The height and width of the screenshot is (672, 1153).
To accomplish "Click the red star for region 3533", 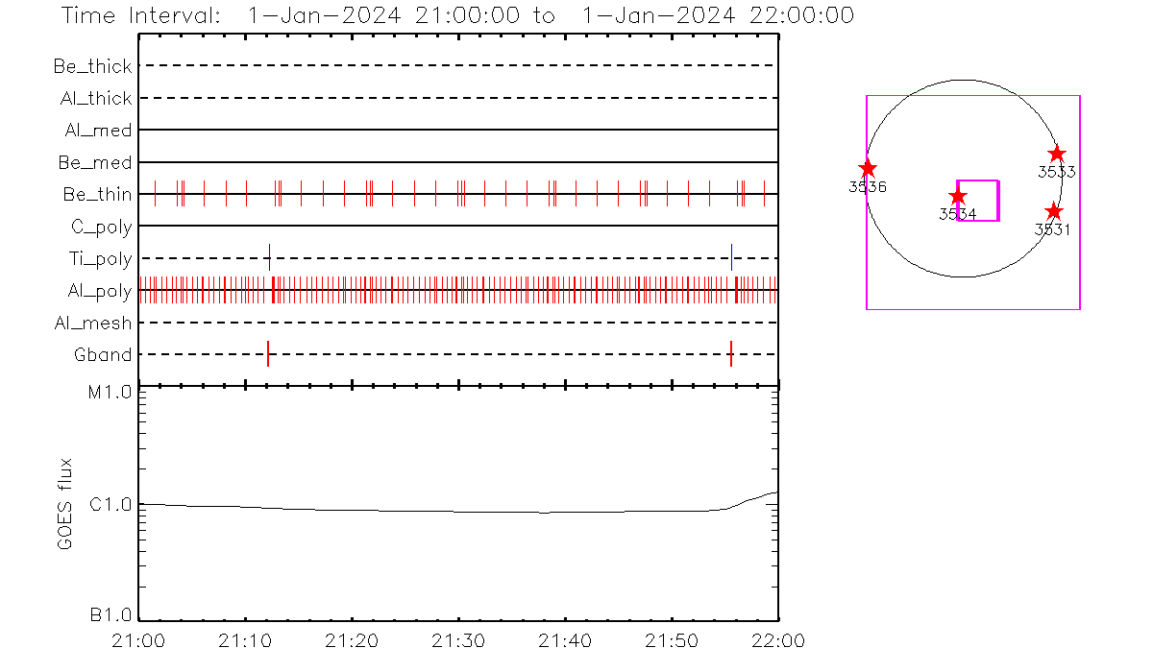I will coord(1057,154).
